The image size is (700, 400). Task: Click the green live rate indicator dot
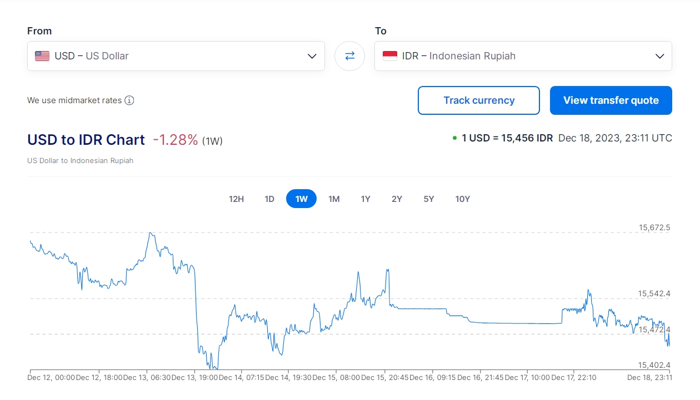[454, 138]
